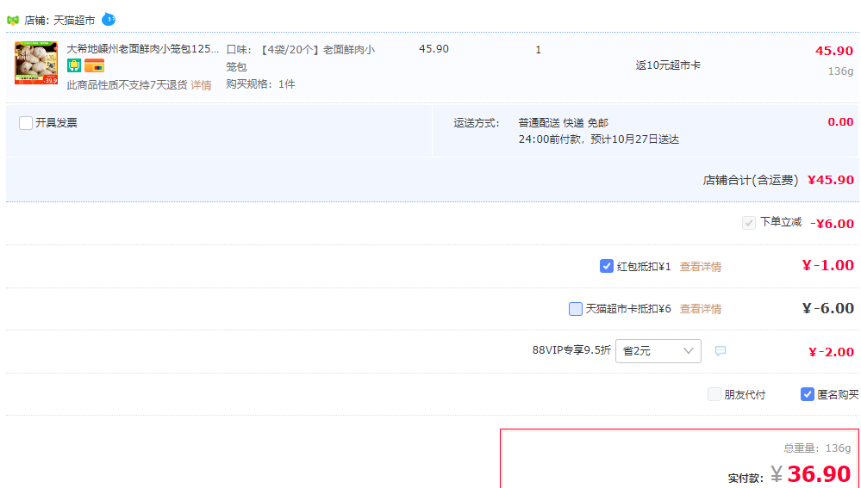View 查看详情 for supermarket card deduction
This screenshot has height=488, width=861.
pos(701,309)
